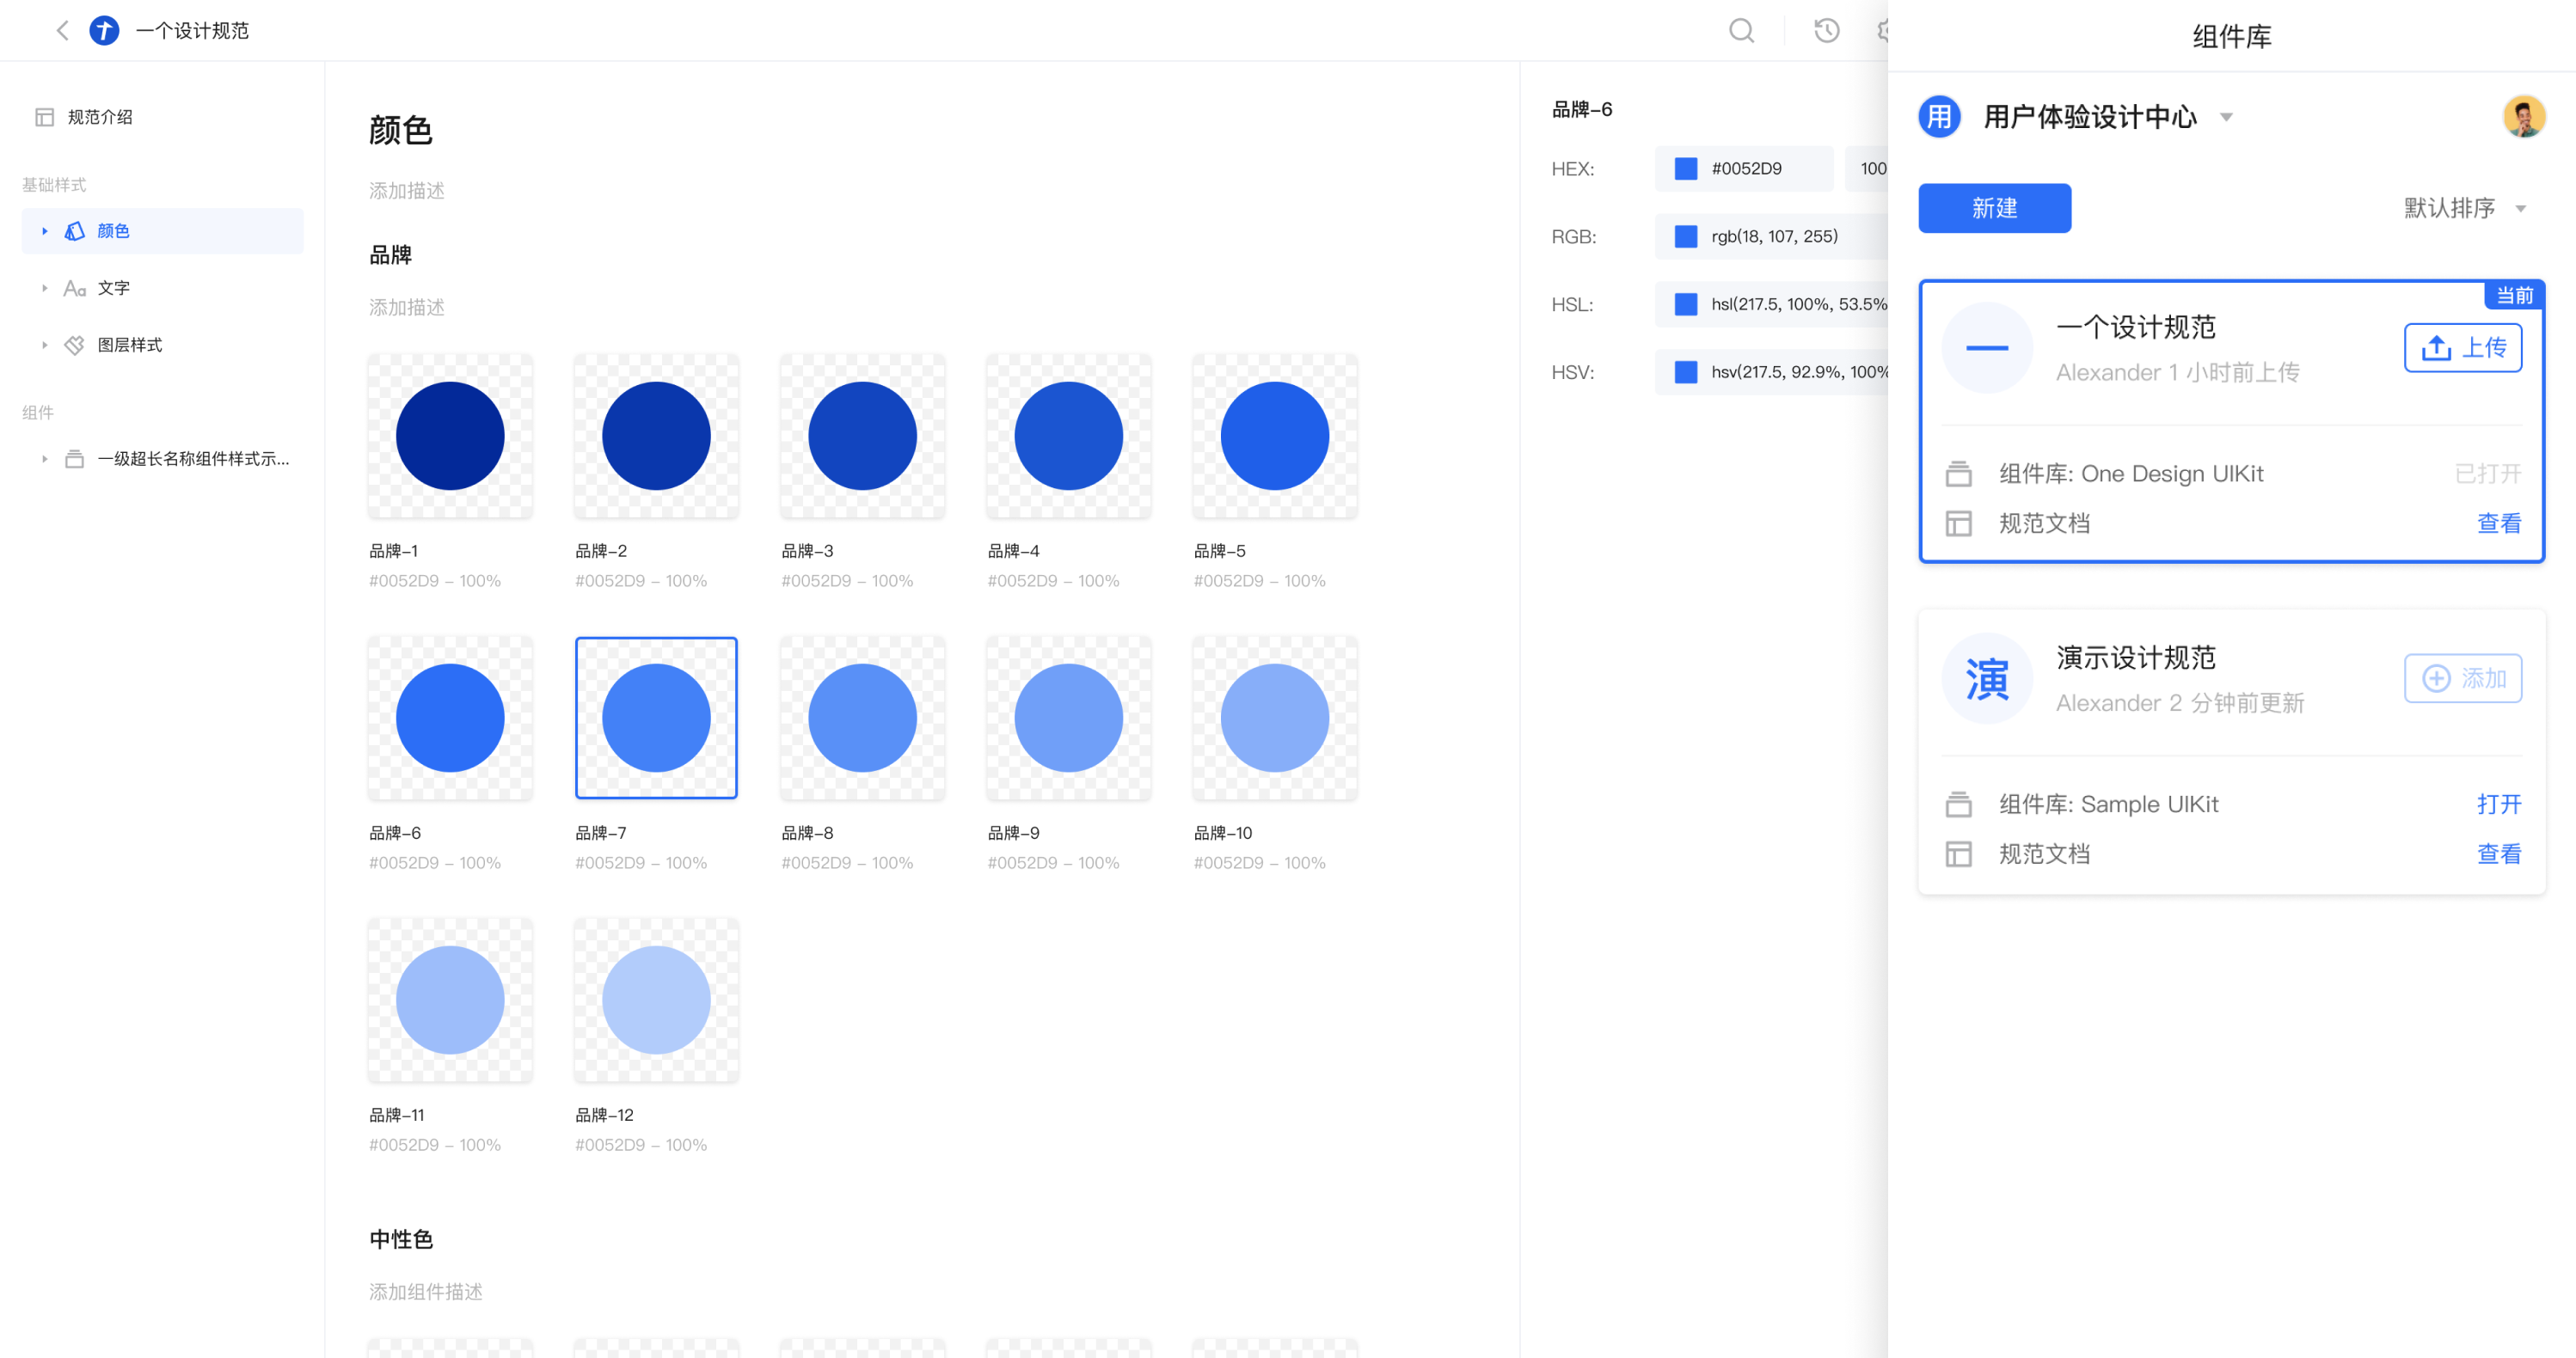Click the HEX value field #0052D9
This screenshot has height=1358, width=2576.
[1743, 168]
